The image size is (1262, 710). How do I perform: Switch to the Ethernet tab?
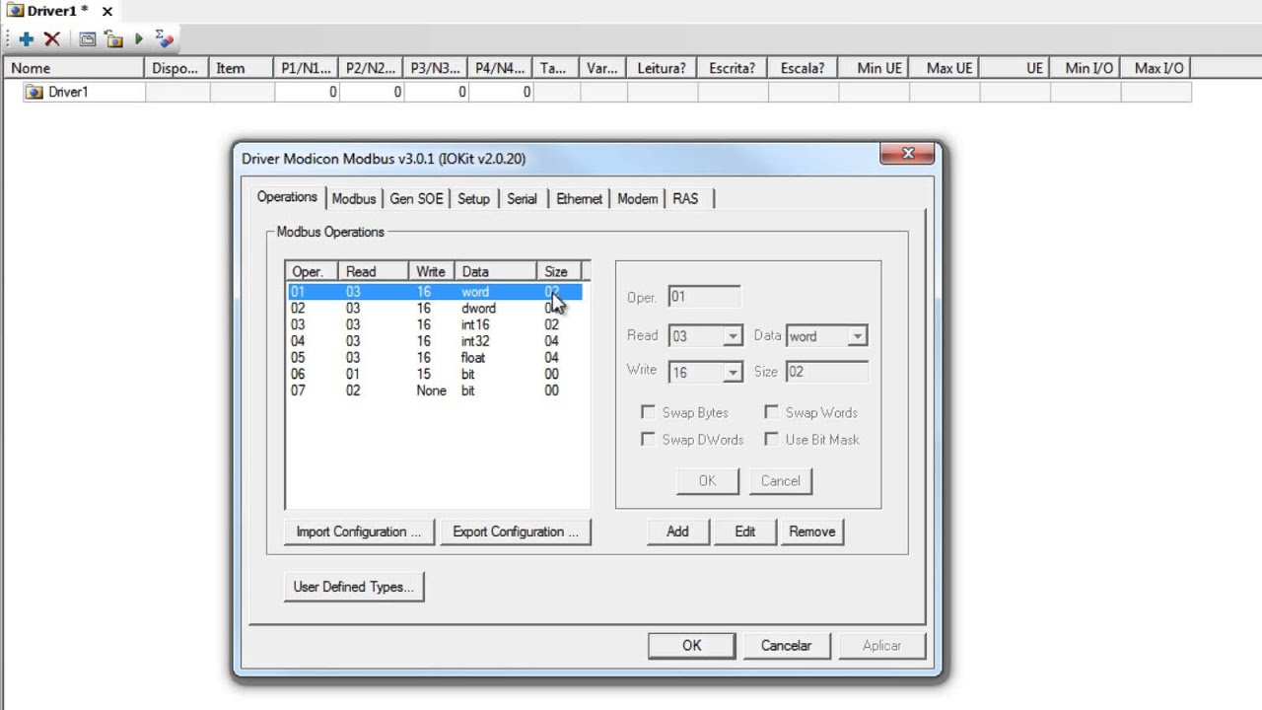579,199
